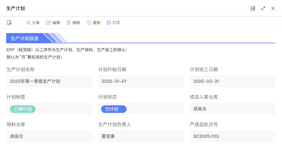
Task: Click the 默认为“月”颗粒度 description line
Action: pos(34,57)
